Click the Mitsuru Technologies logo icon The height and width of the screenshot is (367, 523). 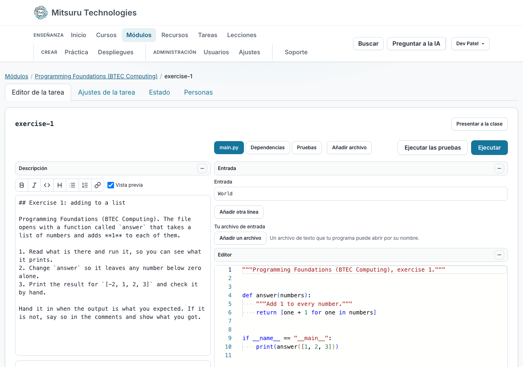pyautogui.click(x=41, y=13)
